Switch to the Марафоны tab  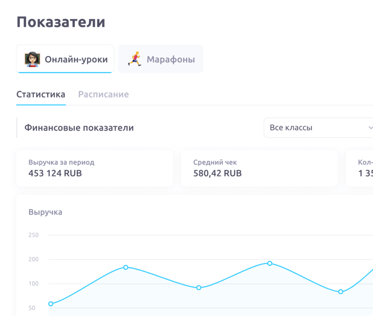(161, 59)
